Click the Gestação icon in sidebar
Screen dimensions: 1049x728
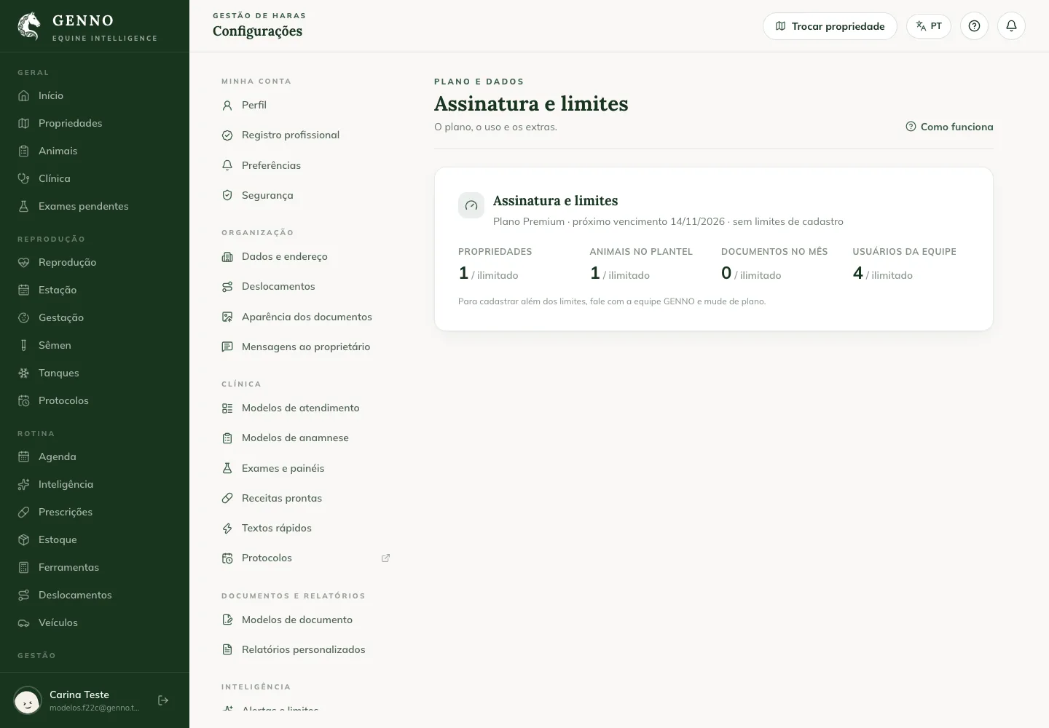[24, 317]
